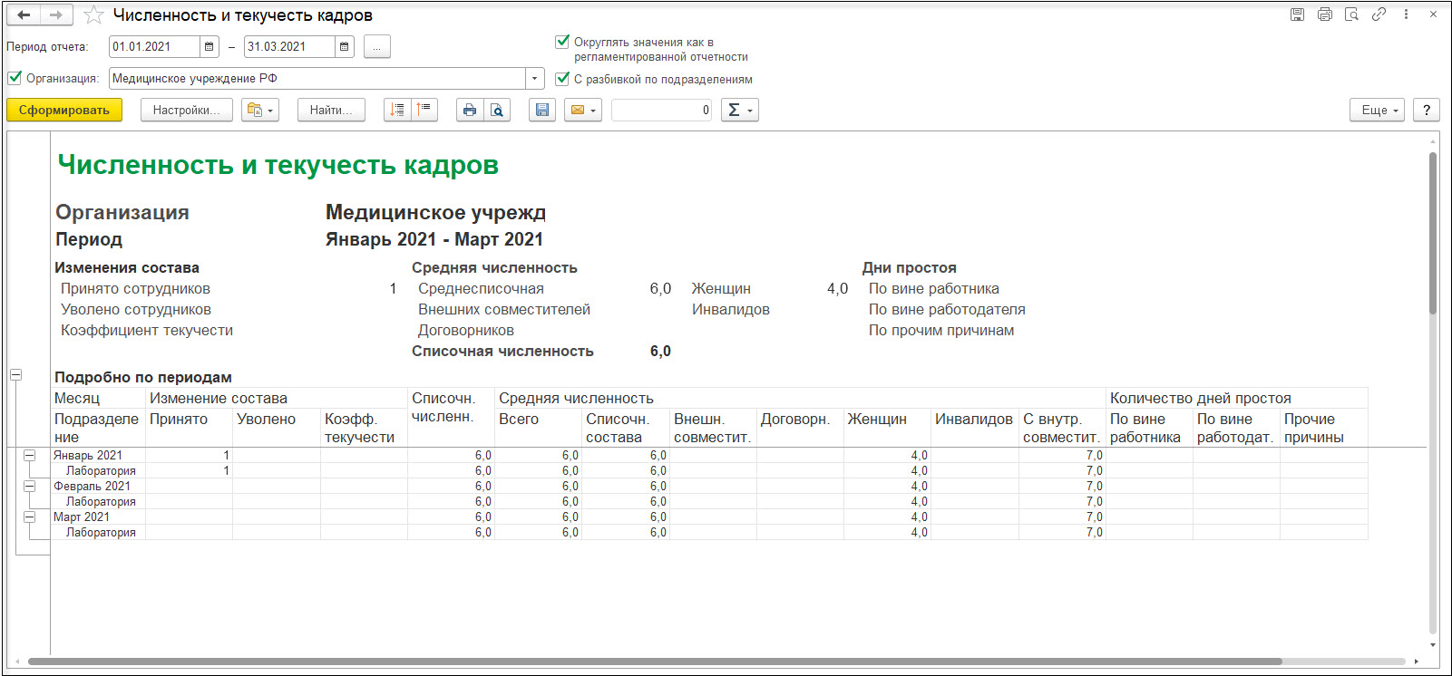Click the sum value field showing 0
The height and width of the screenshot is (676, 1452).
(662, 110)
